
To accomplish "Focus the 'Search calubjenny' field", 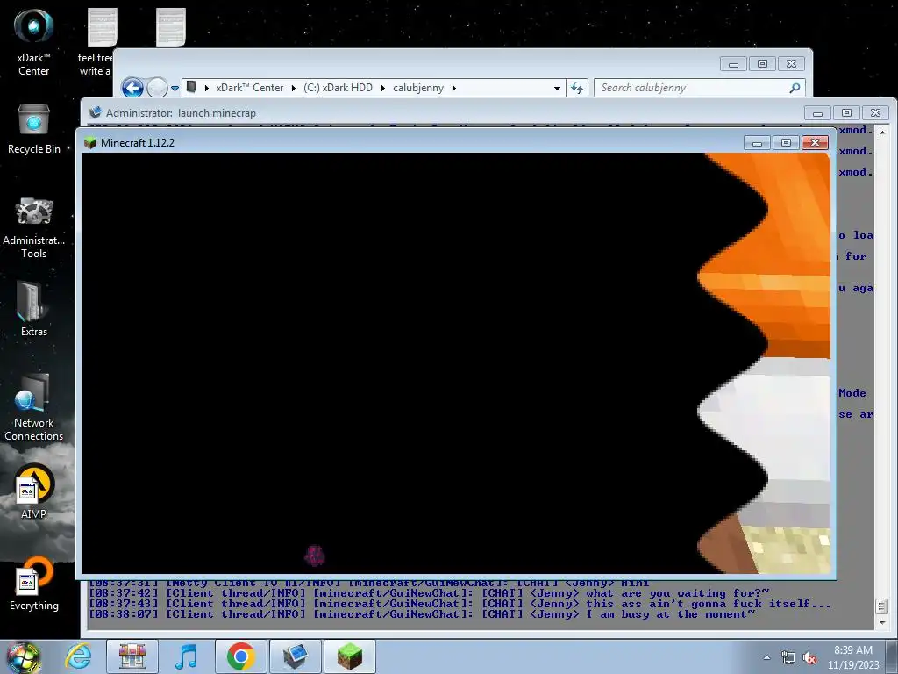I will (x=700, y=88).
